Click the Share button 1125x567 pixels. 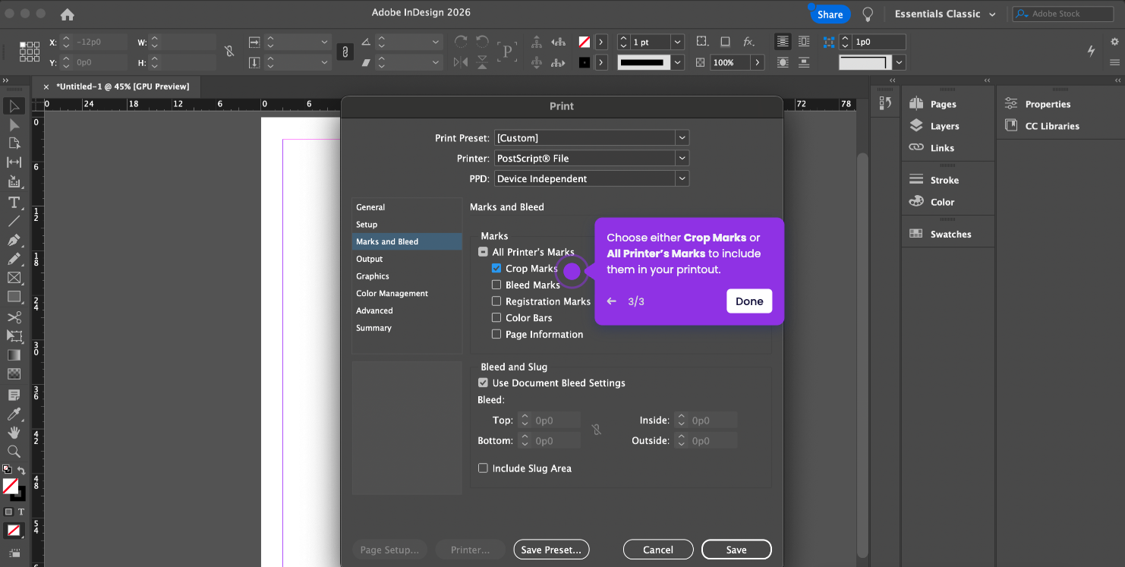pyautogui.click(x=830, y=14)
